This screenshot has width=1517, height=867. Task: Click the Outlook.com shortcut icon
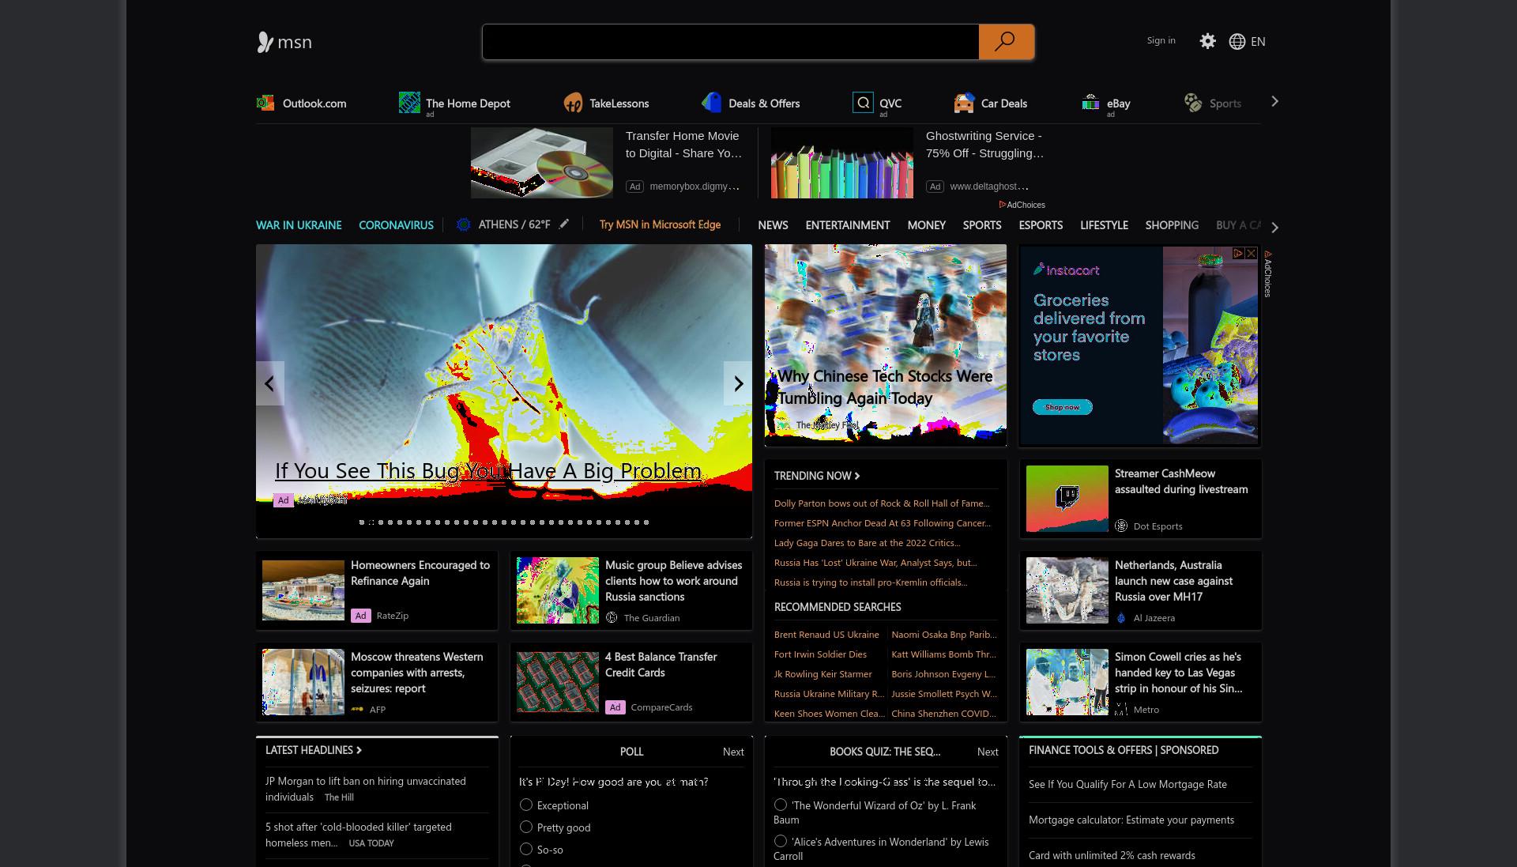coord(265,103)
